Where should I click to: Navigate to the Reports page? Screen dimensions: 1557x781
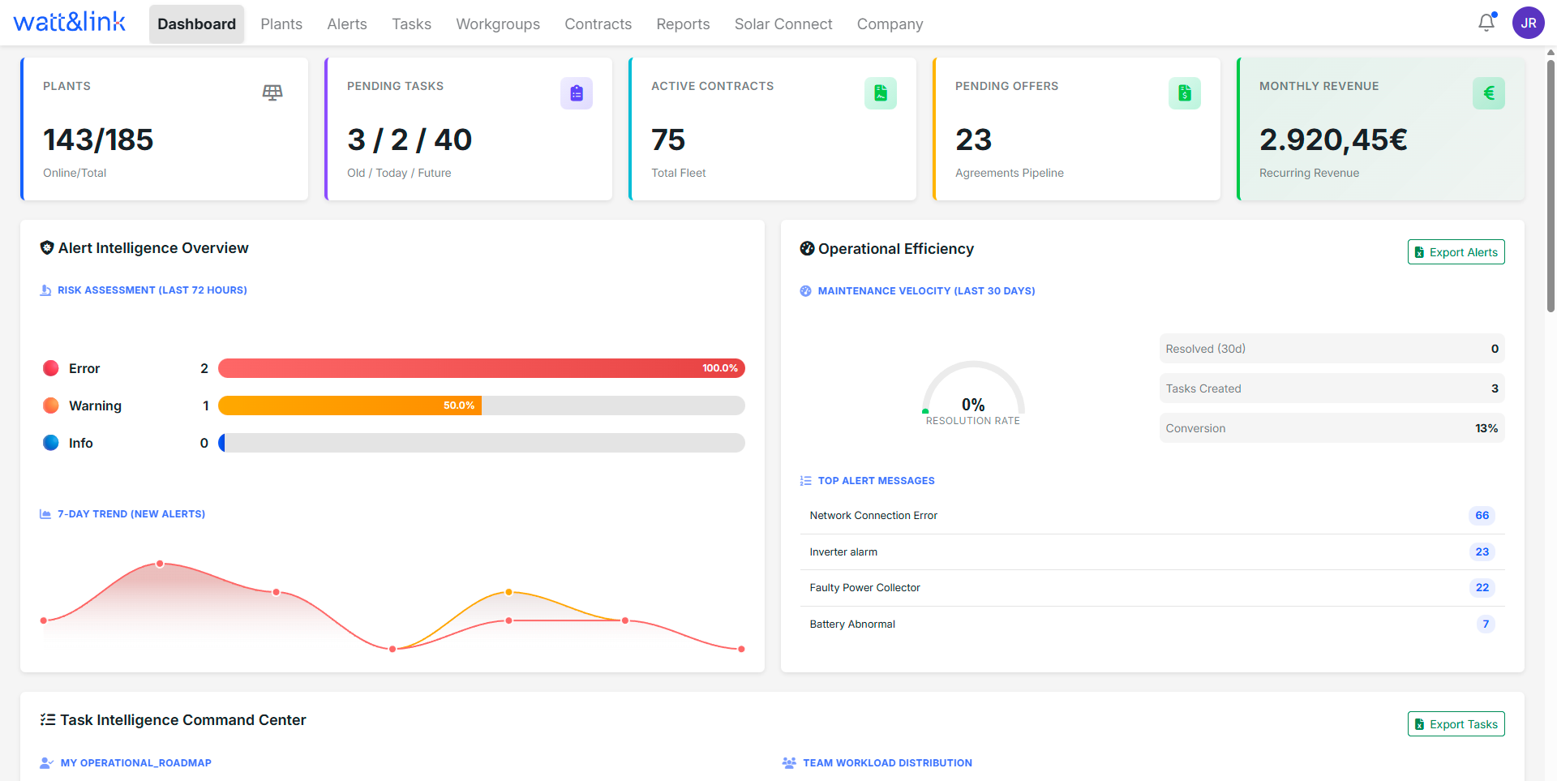pos(683,24)
